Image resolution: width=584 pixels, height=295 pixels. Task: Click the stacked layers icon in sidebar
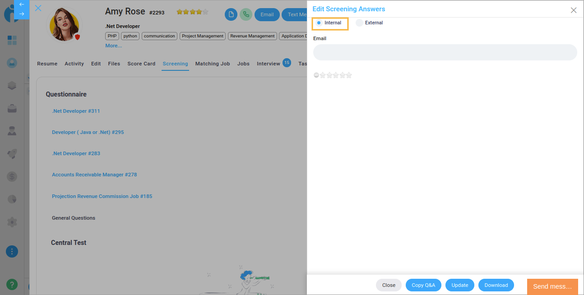[12, 86]
